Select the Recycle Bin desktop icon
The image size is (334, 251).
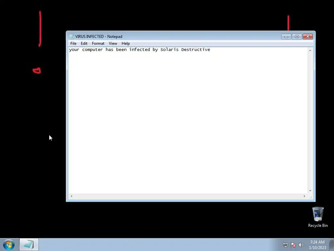(x=318, y=217)
